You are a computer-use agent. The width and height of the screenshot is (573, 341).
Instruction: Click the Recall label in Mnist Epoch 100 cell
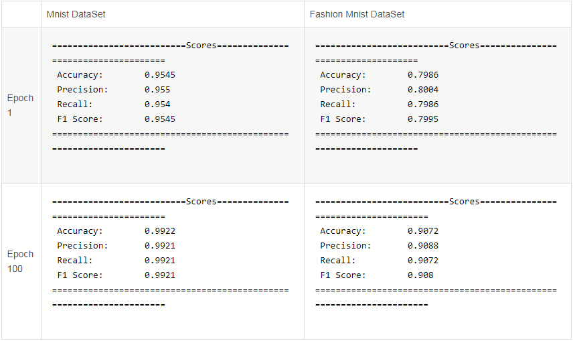75,261
